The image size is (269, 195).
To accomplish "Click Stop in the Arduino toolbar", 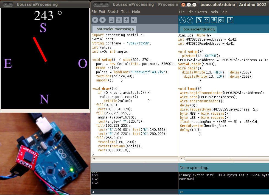I will (x=190, y=20).
